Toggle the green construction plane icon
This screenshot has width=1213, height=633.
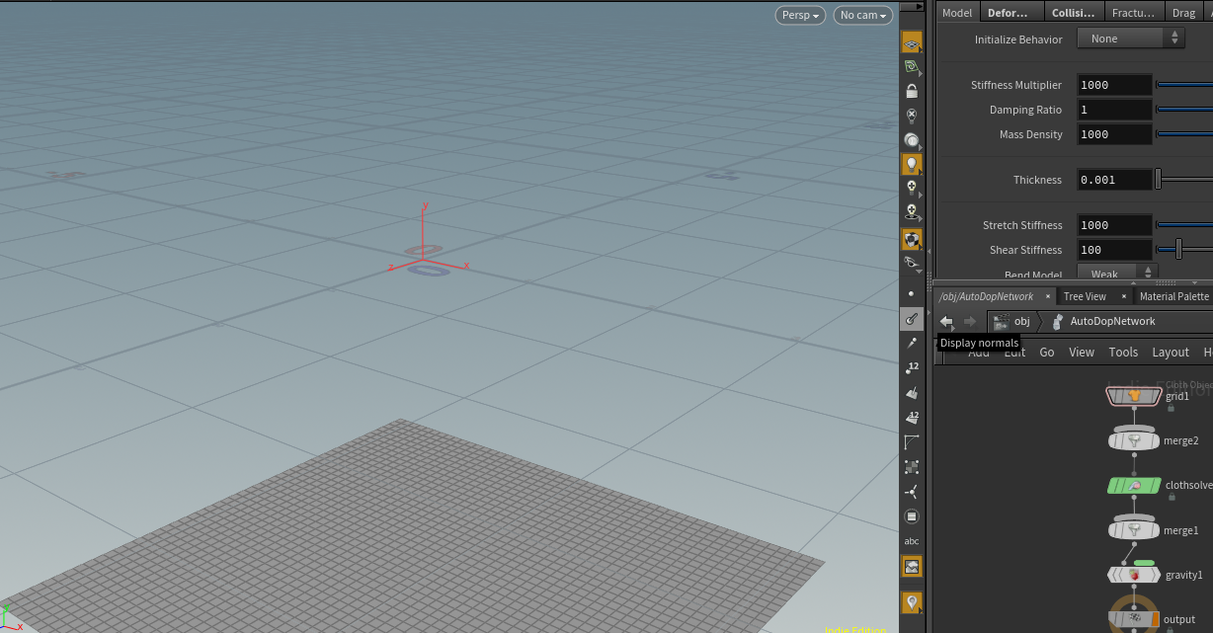[912, 66]
